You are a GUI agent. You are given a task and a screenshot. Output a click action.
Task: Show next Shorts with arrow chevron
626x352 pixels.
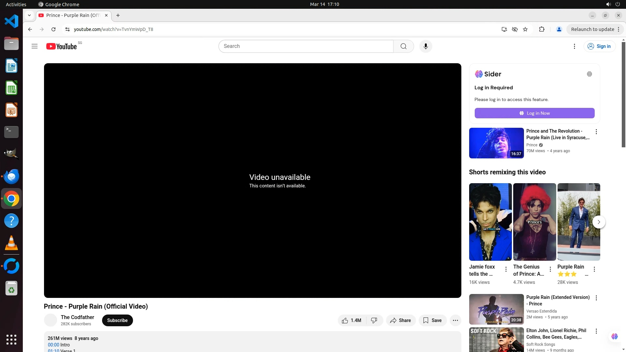599,222
